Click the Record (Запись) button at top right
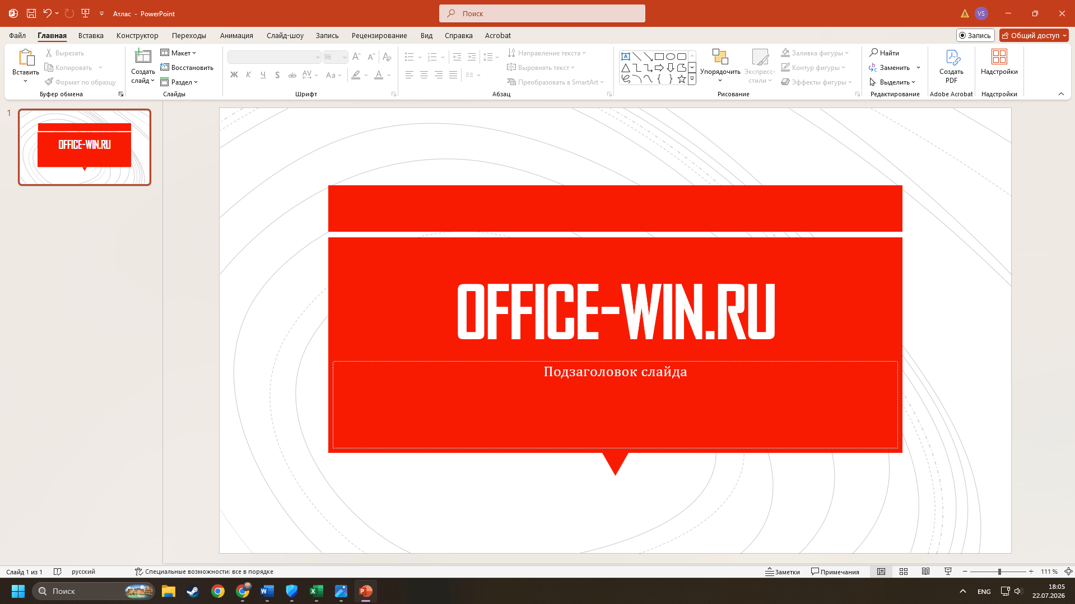This screenshot has height=604, width=1075. pos(975,35)
